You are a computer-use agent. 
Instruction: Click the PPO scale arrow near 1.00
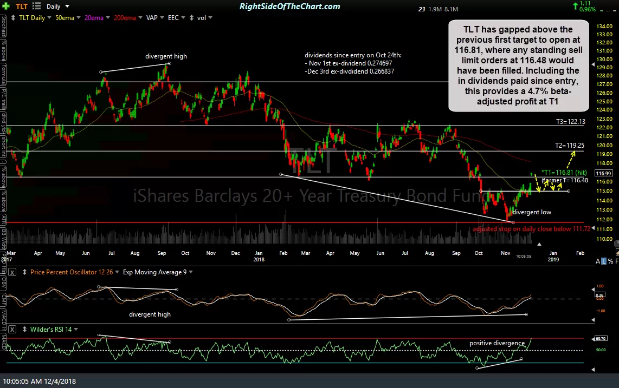pyautogui.click(x=593, y=290)
